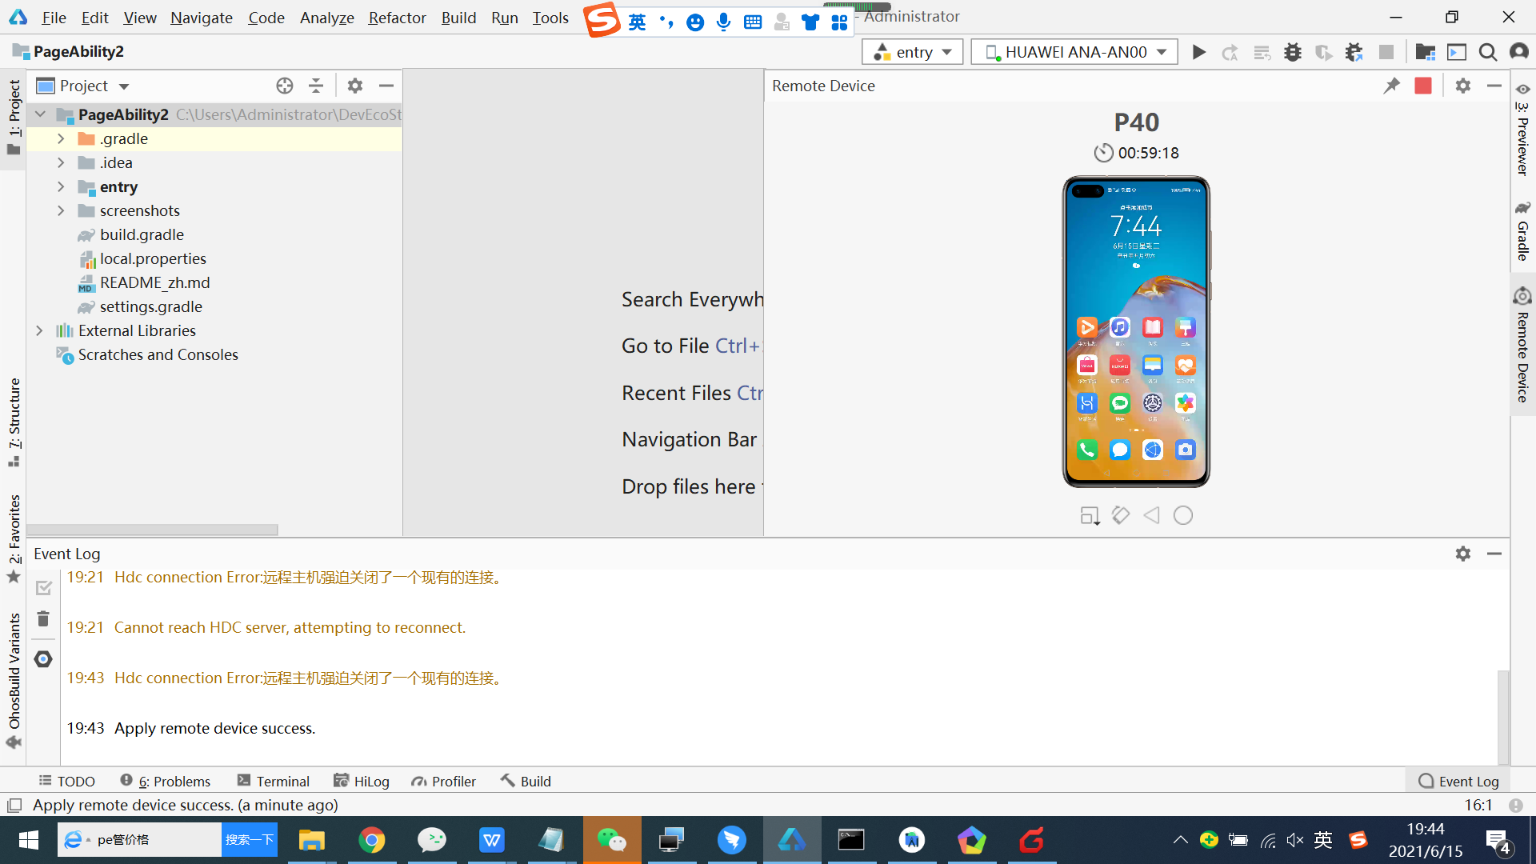Click the locate target icon in Project panel
The height and width of the screenshot is (864, 1536).
[284, 86]
